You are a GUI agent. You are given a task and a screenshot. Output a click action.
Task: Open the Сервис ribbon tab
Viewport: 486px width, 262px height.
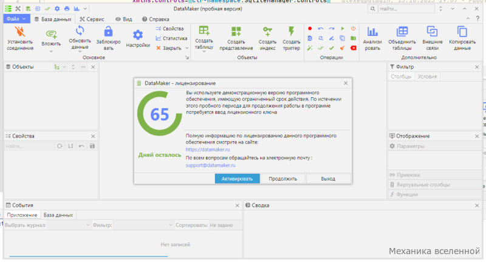(x=92, y=19)
